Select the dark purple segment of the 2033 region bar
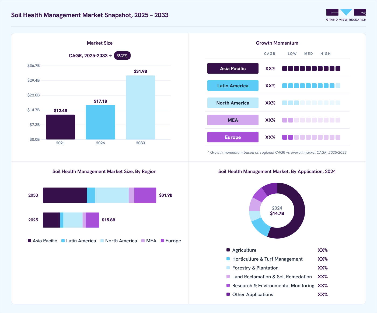This screenshot has width=377, height=313. 65,195
